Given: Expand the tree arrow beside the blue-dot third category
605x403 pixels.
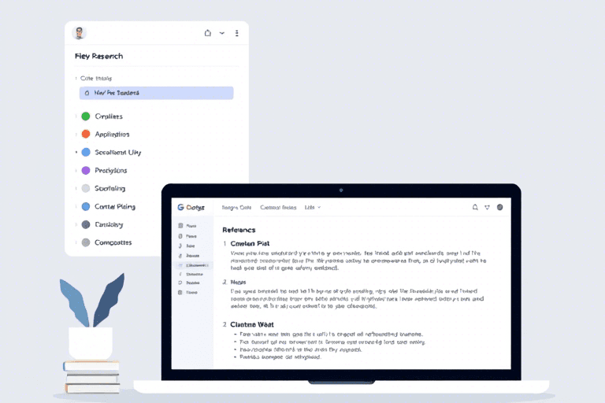Looking at the screenshot, I should 76,153.
